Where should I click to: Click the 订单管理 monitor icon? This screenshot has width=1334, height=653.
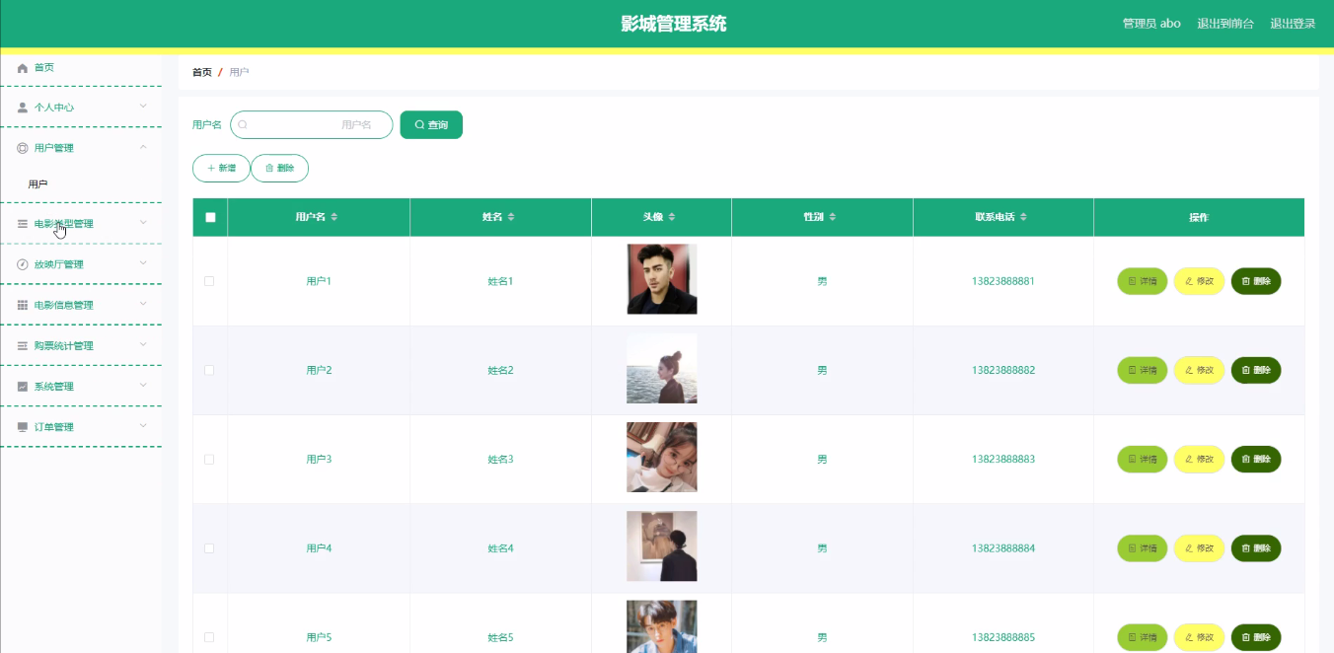(x=23, y=427)
